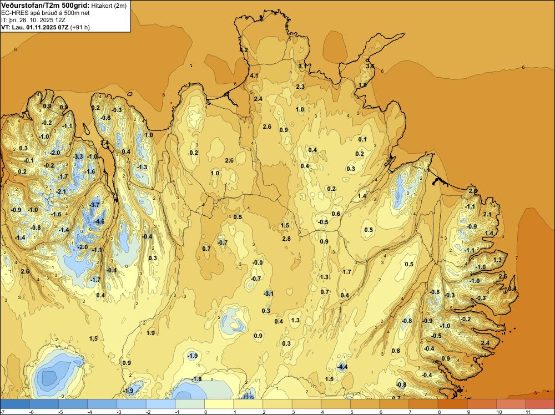The width and height of the screenshot is (555, 415).
Task: Click the temperature value '3.6' on the map
Action: click(370, 66)
